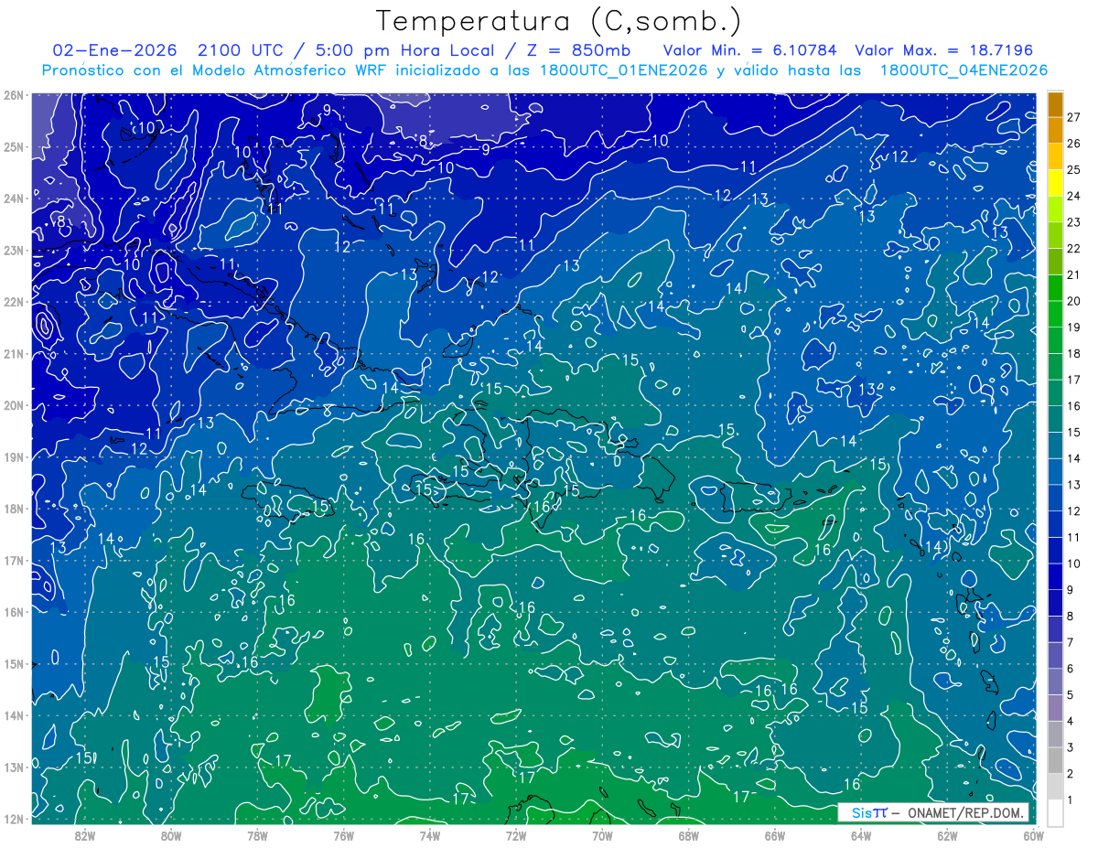Viewport: 1098px width, 848px height.
Task: Click the "Valor Max. = 18.7196" readout
Action: 944,50
